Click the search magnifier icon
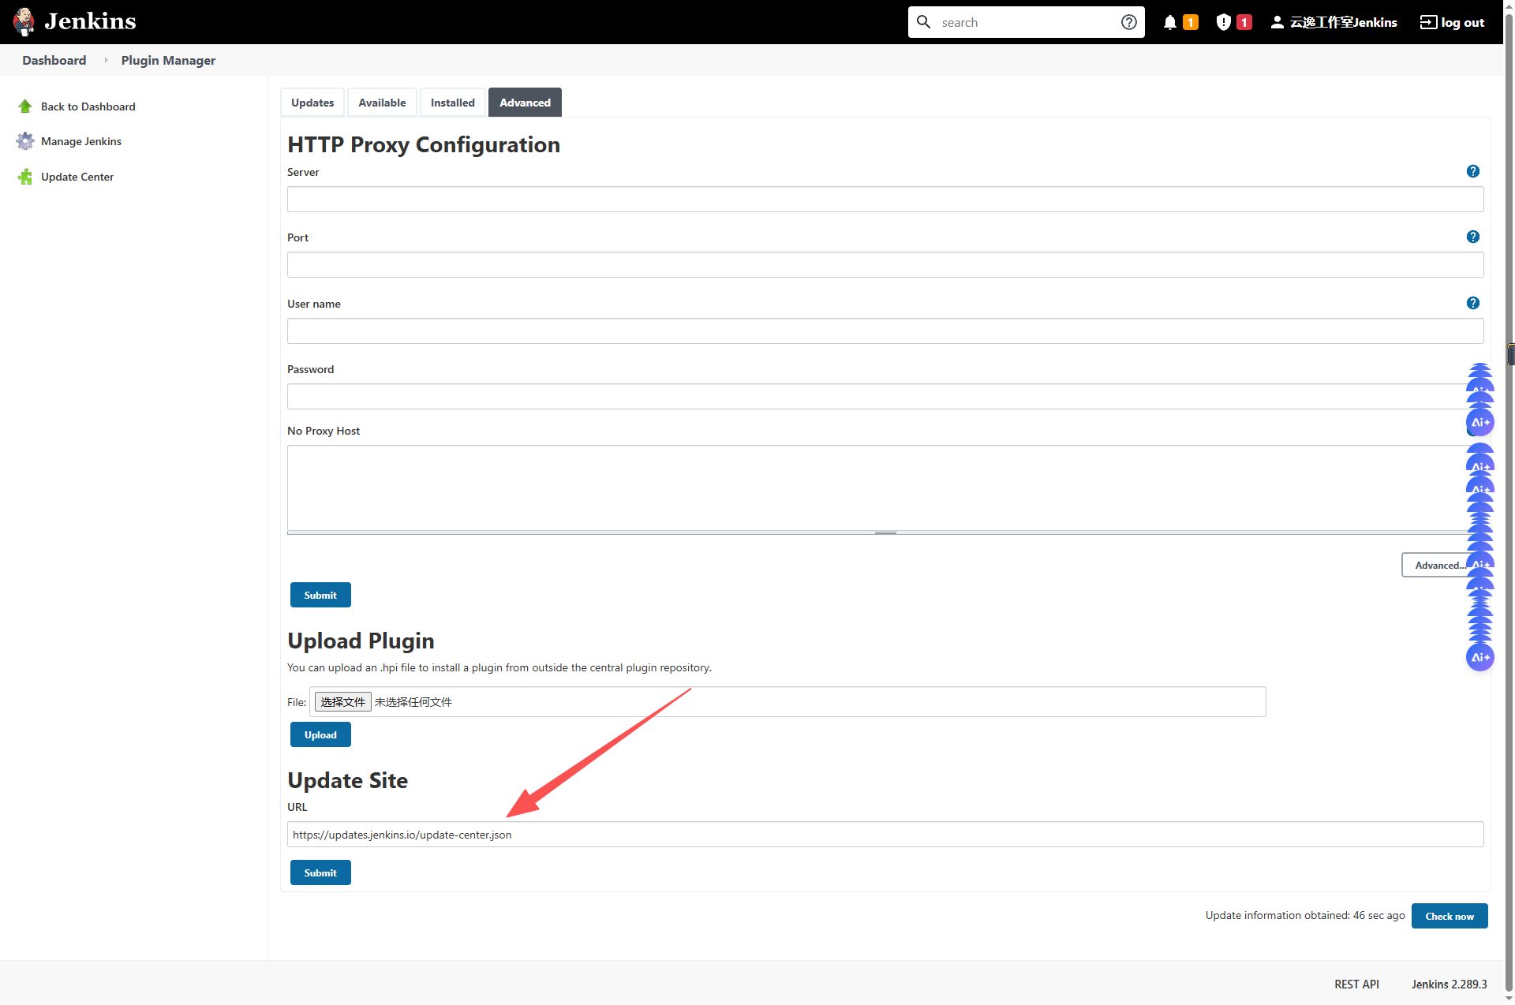1515x1005 pixels. [924, 22]
